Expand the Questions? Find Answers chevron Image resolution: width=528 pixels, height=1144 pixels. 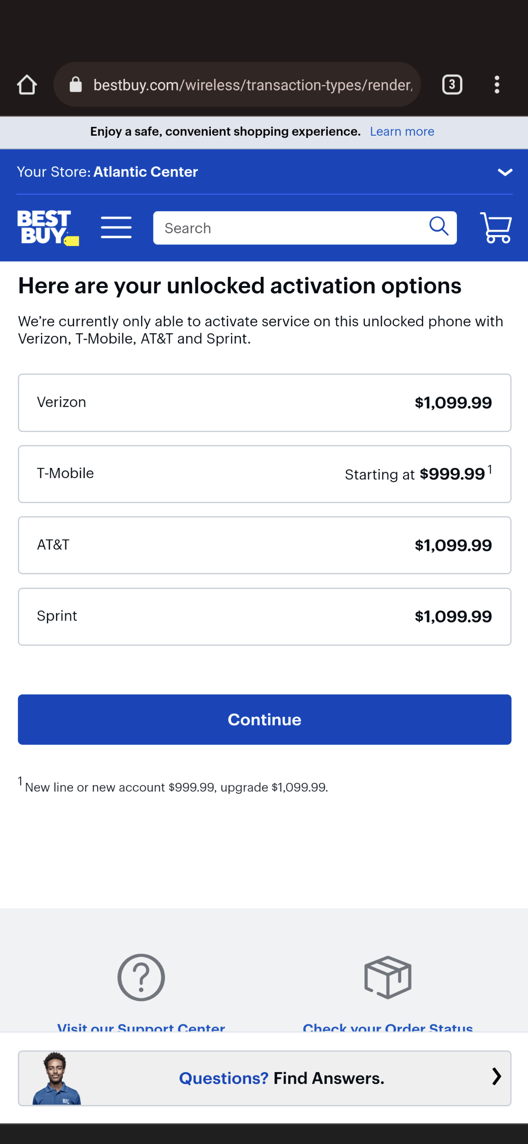point(496,1077)
